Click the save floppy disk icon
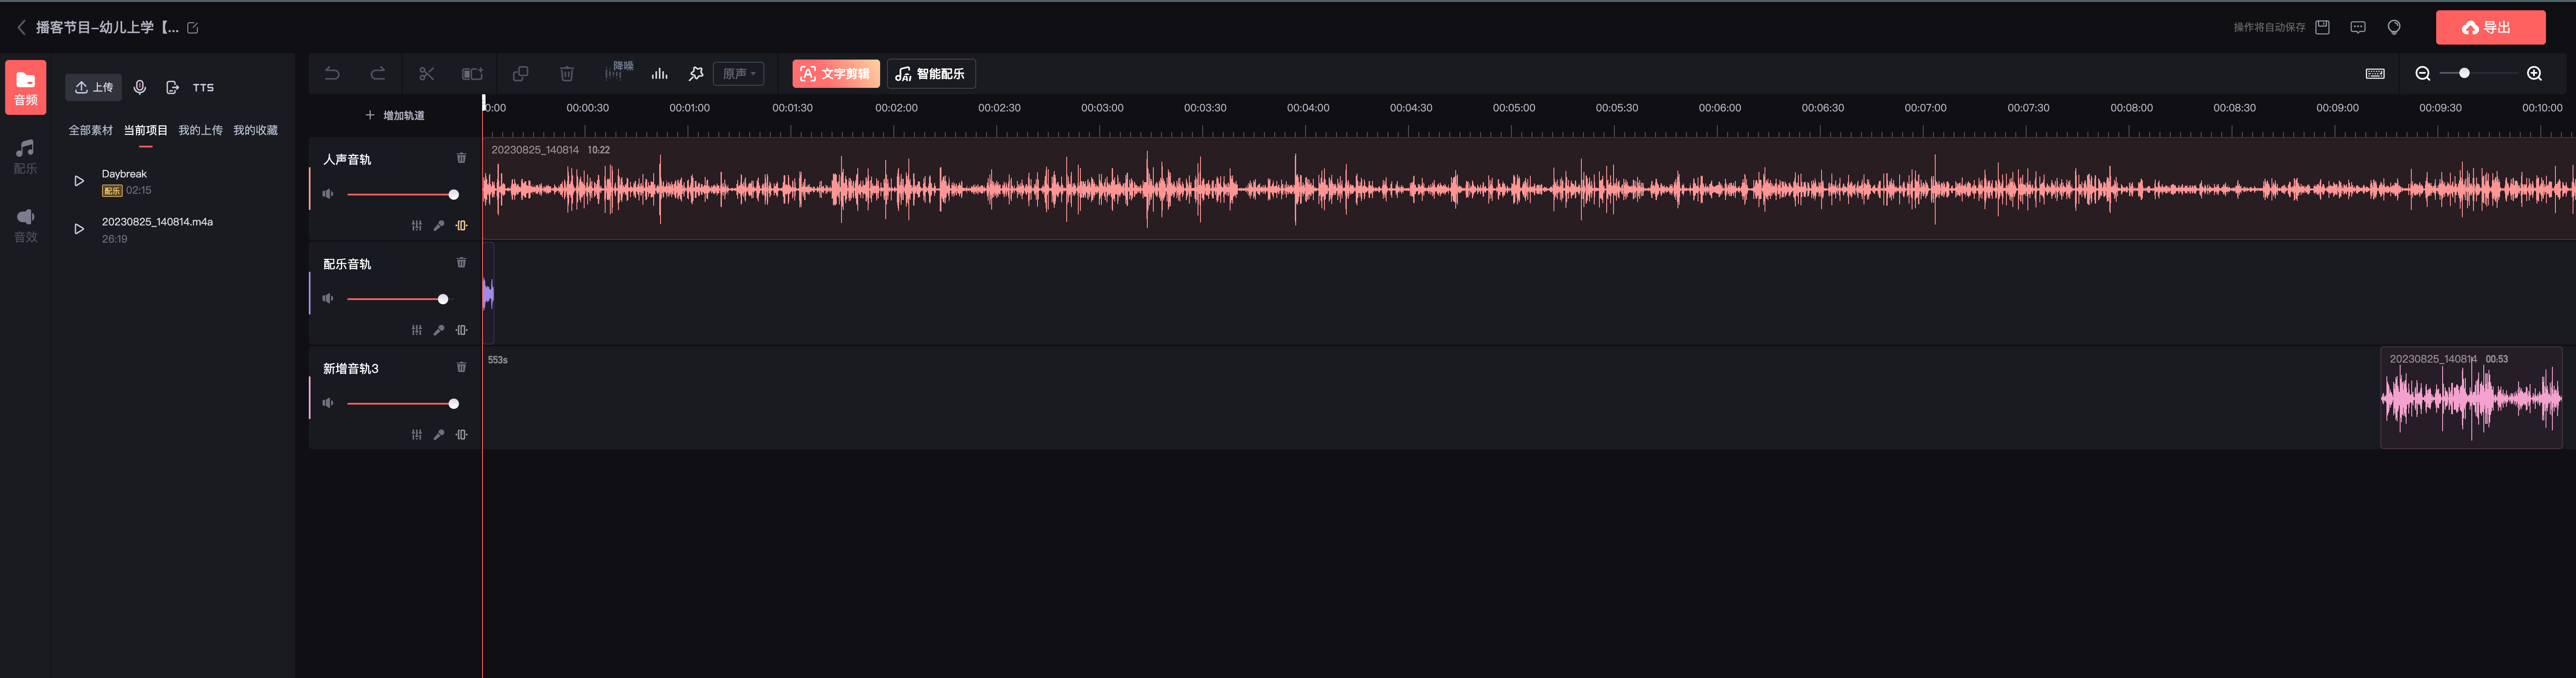 (2323, 28)
